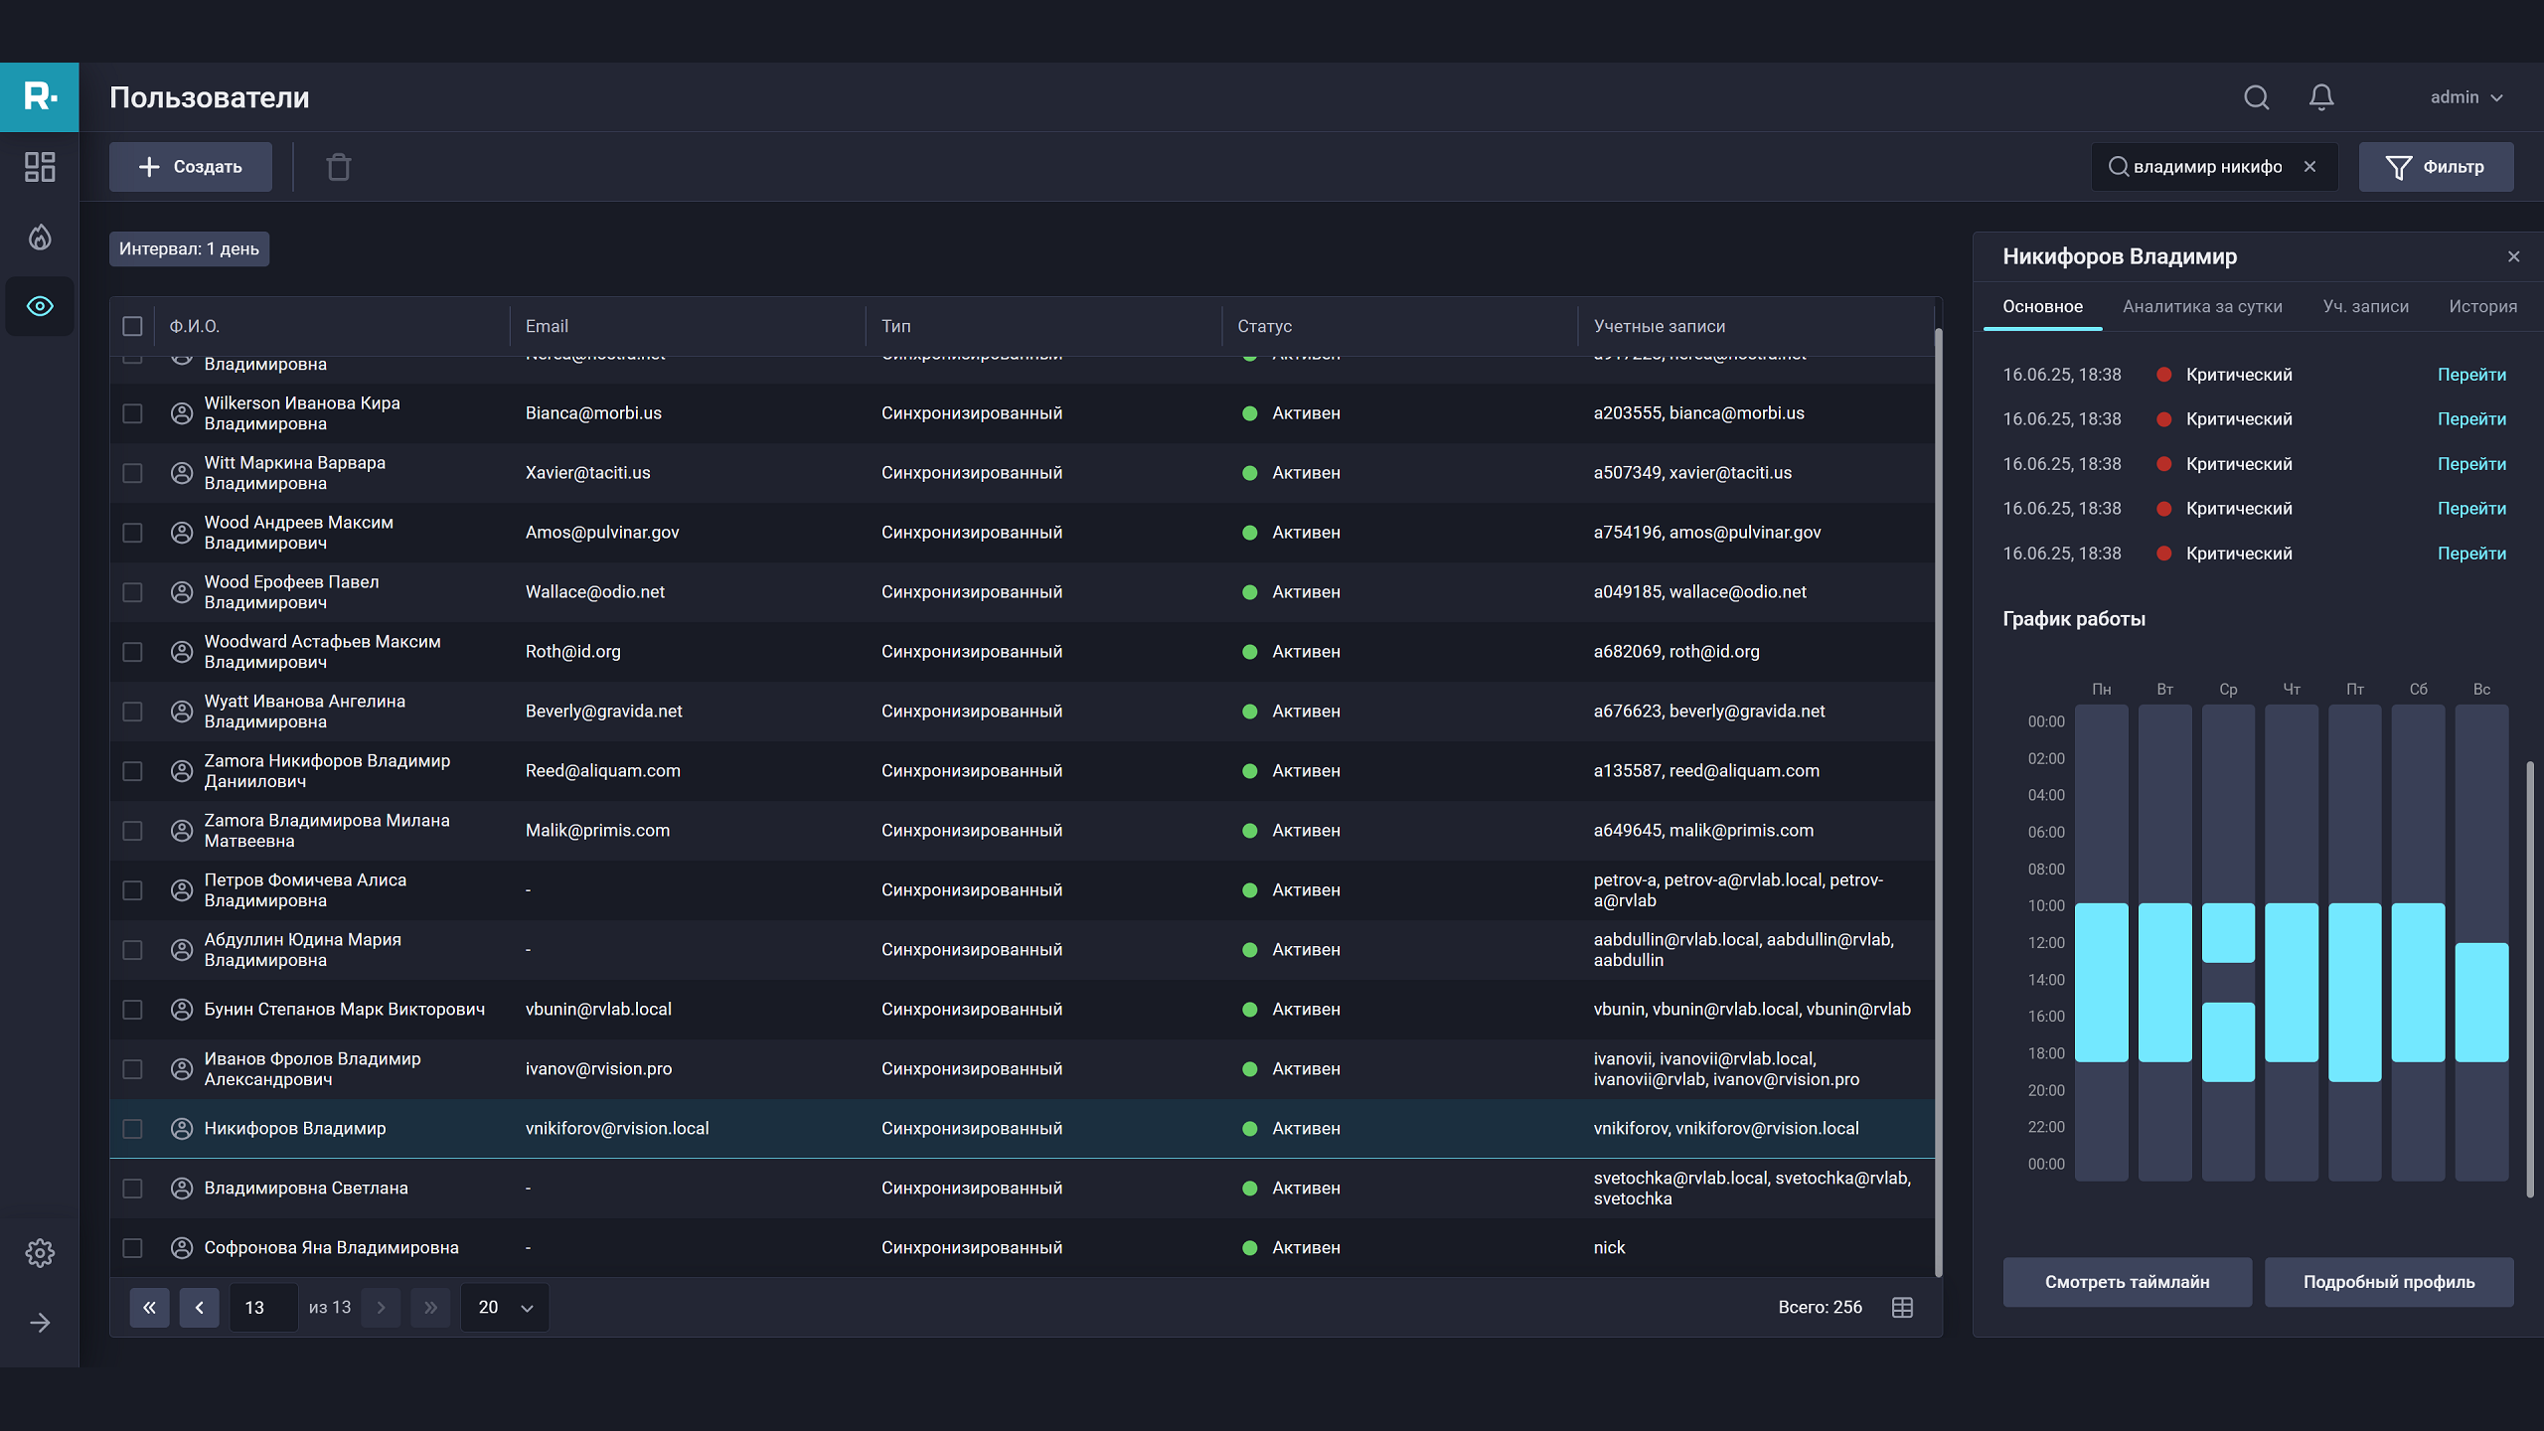Click the Смотреть таймлайн button
Viewport: 2544px width, 1431px height.
2127,1282
